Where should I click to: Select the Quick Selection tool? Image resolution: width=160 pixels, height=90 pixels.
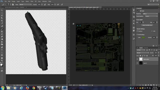[x=2, y=18]
